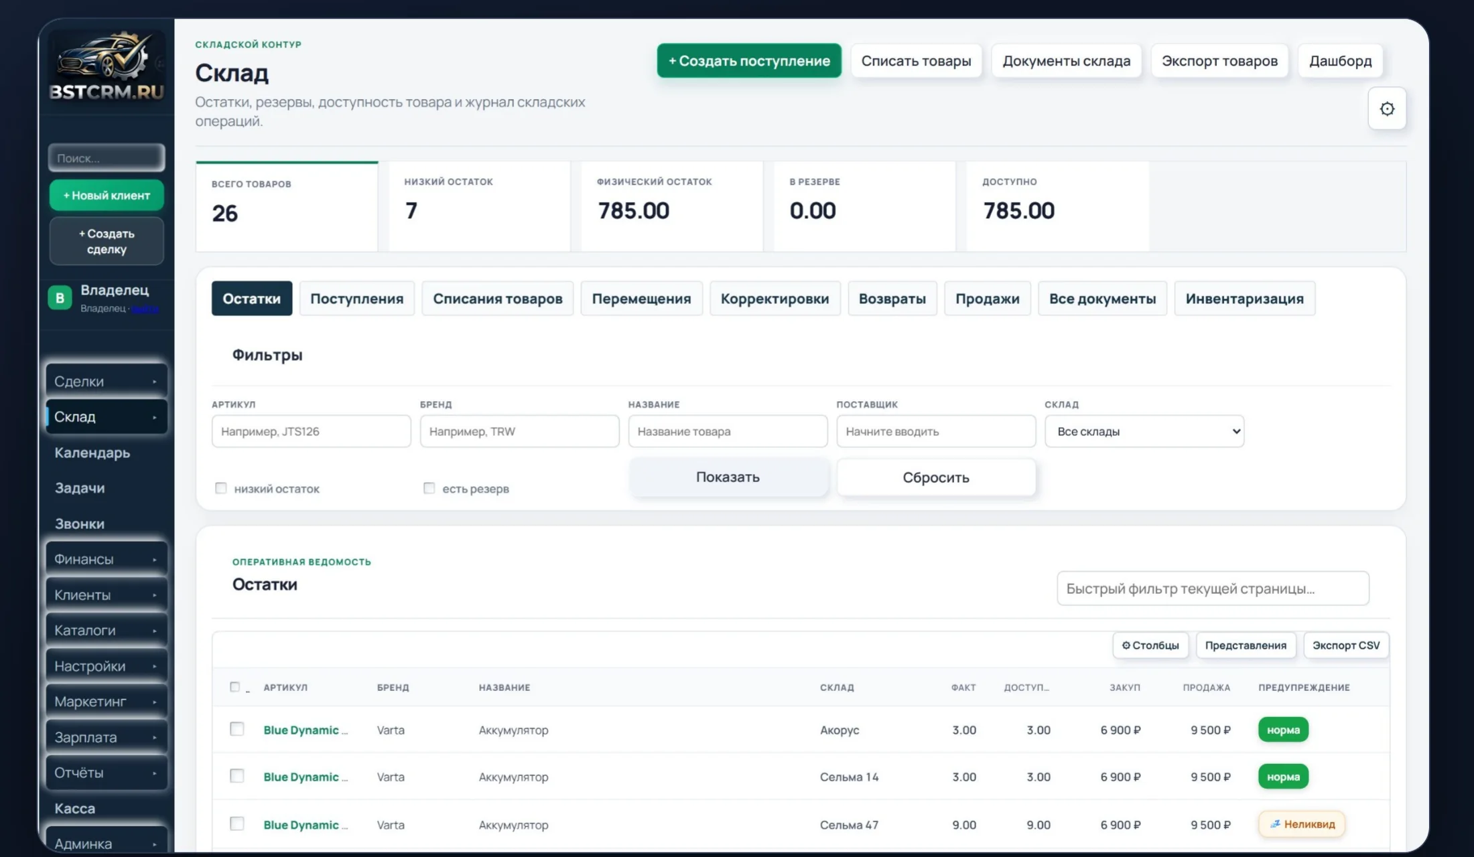Expand the Финансы sidebar menu
Viewport: 1474px width, 857px height.
coord(107,559)
